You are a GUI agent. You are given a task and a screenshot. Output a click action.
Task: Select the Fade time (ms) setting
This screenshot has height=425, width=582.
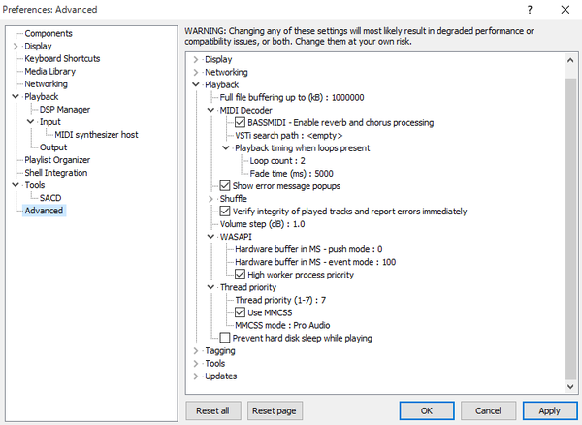click(291, 173)
